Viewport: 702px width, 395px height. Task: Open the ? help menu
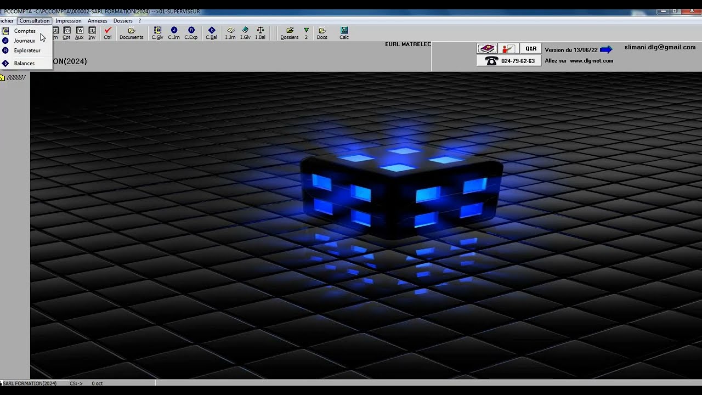pos(140,21)
